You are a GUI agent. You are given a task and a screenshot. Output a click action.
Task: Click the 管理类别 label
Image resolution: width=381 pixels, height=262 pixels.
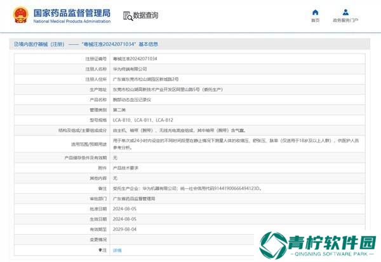click(x=98, y=110)
